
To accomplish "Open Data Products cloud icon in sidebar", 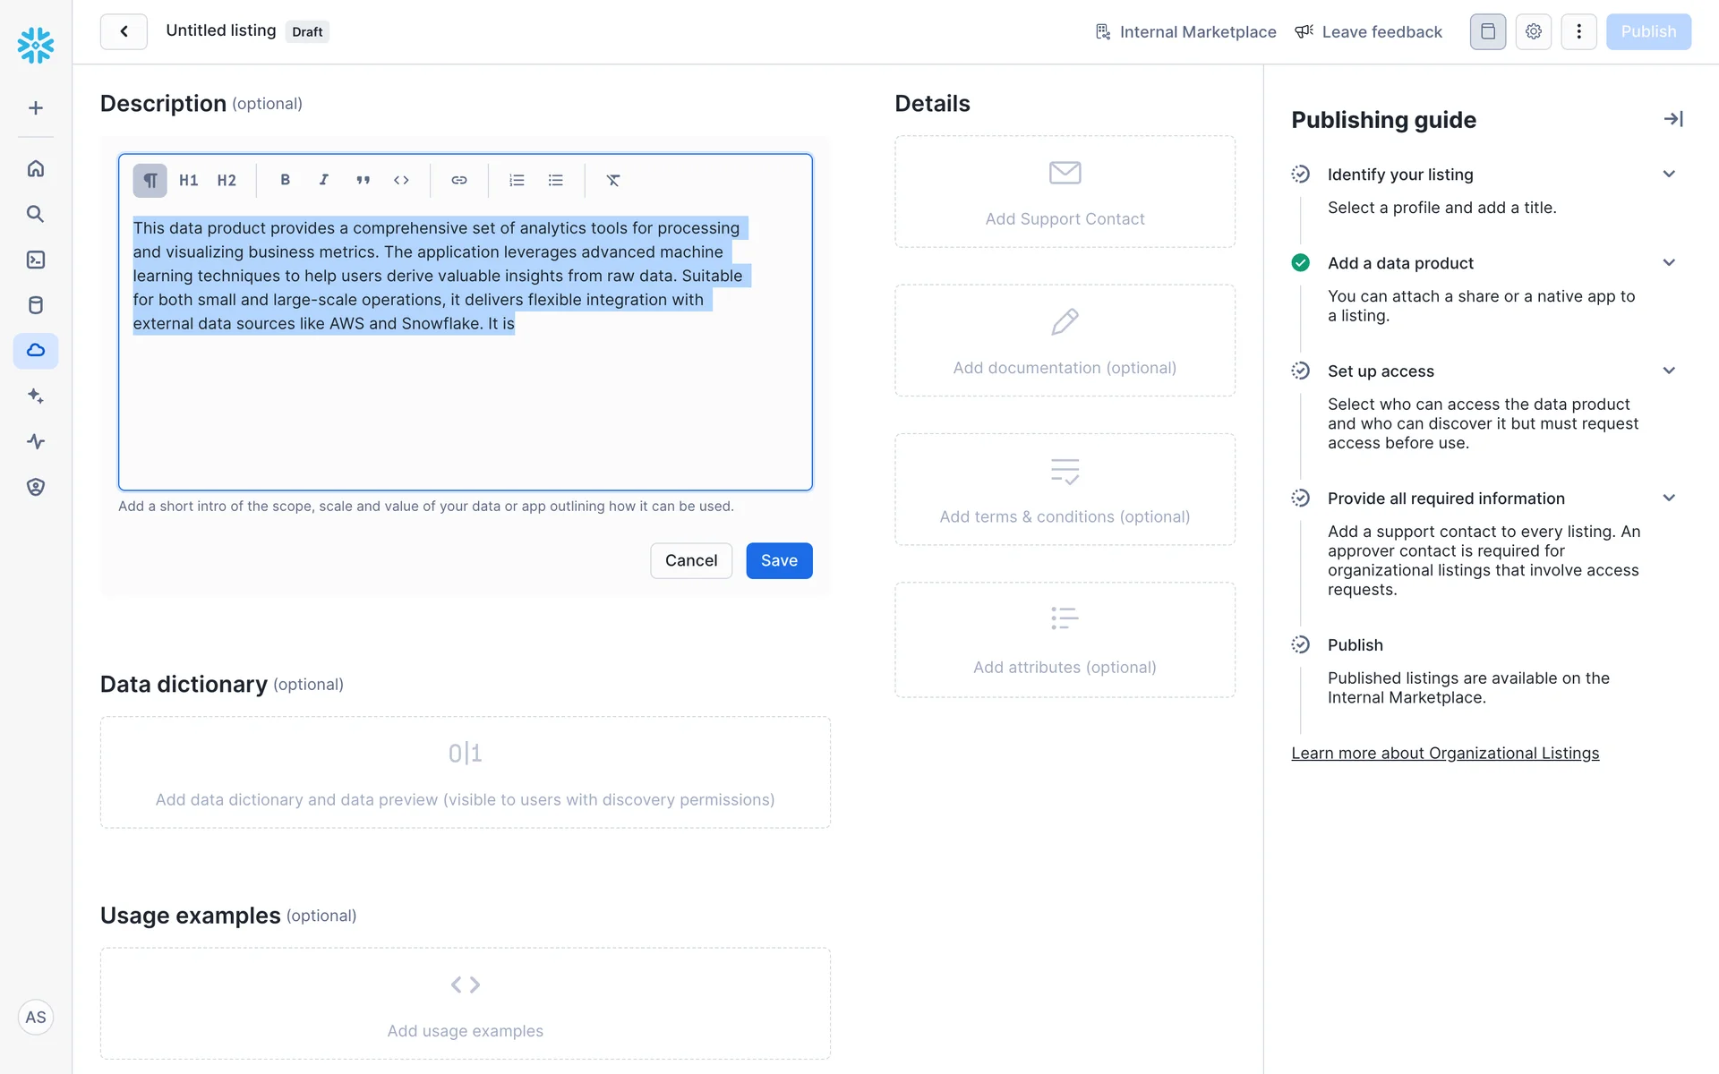I will click(36, 351).
